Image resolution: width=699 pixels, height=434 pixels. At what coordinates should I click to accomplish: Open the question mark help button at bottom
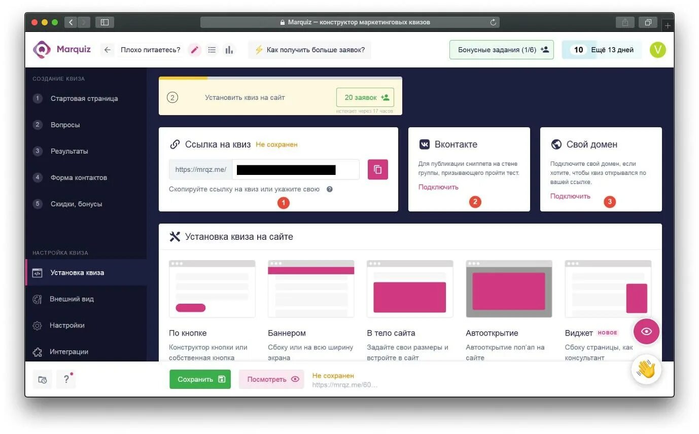[x=66, y=379]
